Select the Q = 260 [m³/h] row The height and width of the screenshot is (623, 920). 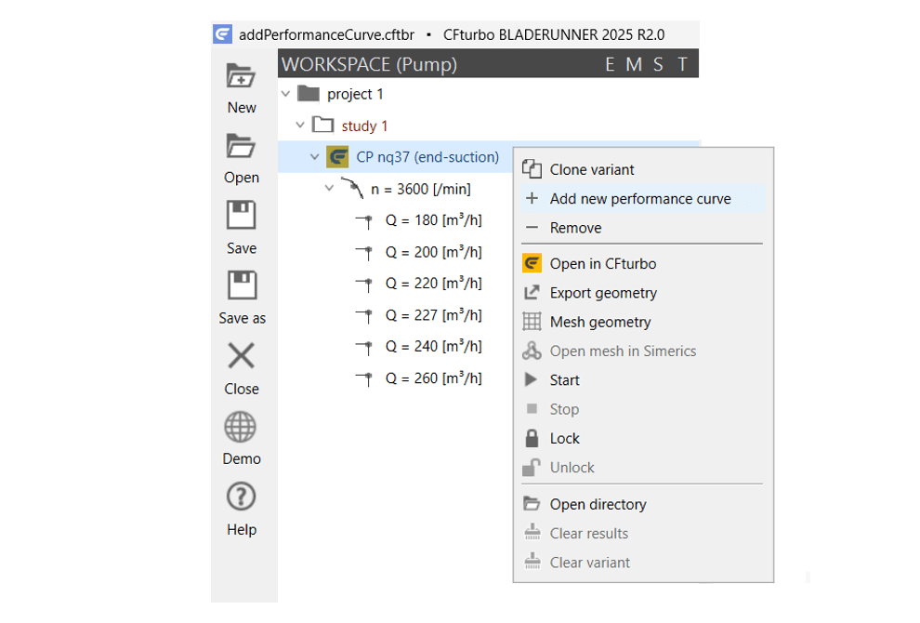434,378
